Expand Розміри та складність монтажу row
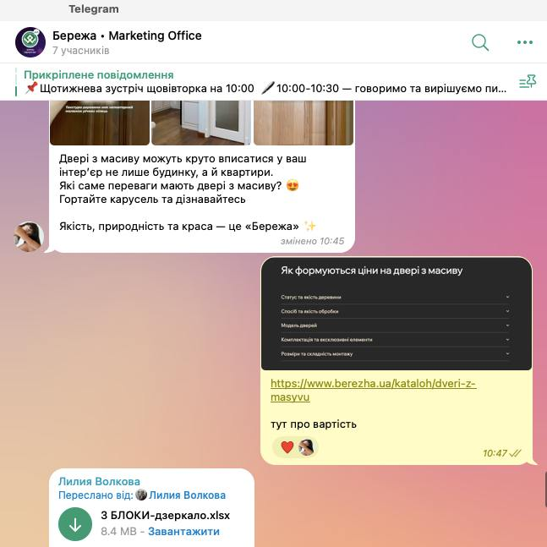547x547 pixels. 394,353
